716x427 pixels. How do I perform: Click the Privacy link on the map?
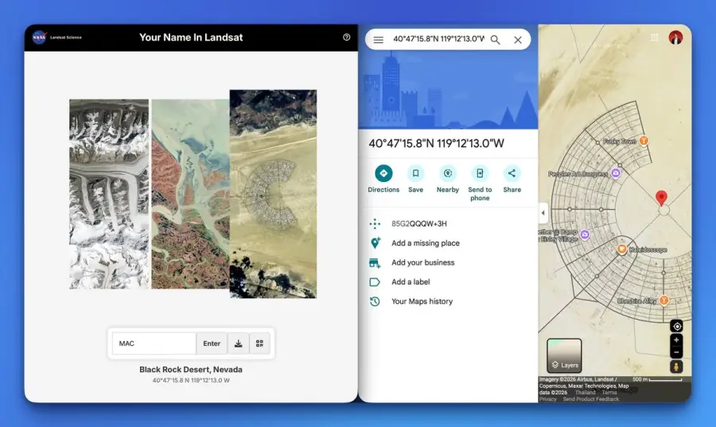pyautogui.click(x=548, y=399)
